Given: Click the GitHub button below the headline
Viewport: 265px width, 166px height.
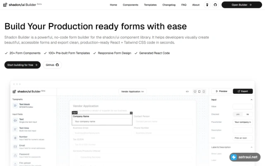Looking at the screenshot, I should coord(52,65).
